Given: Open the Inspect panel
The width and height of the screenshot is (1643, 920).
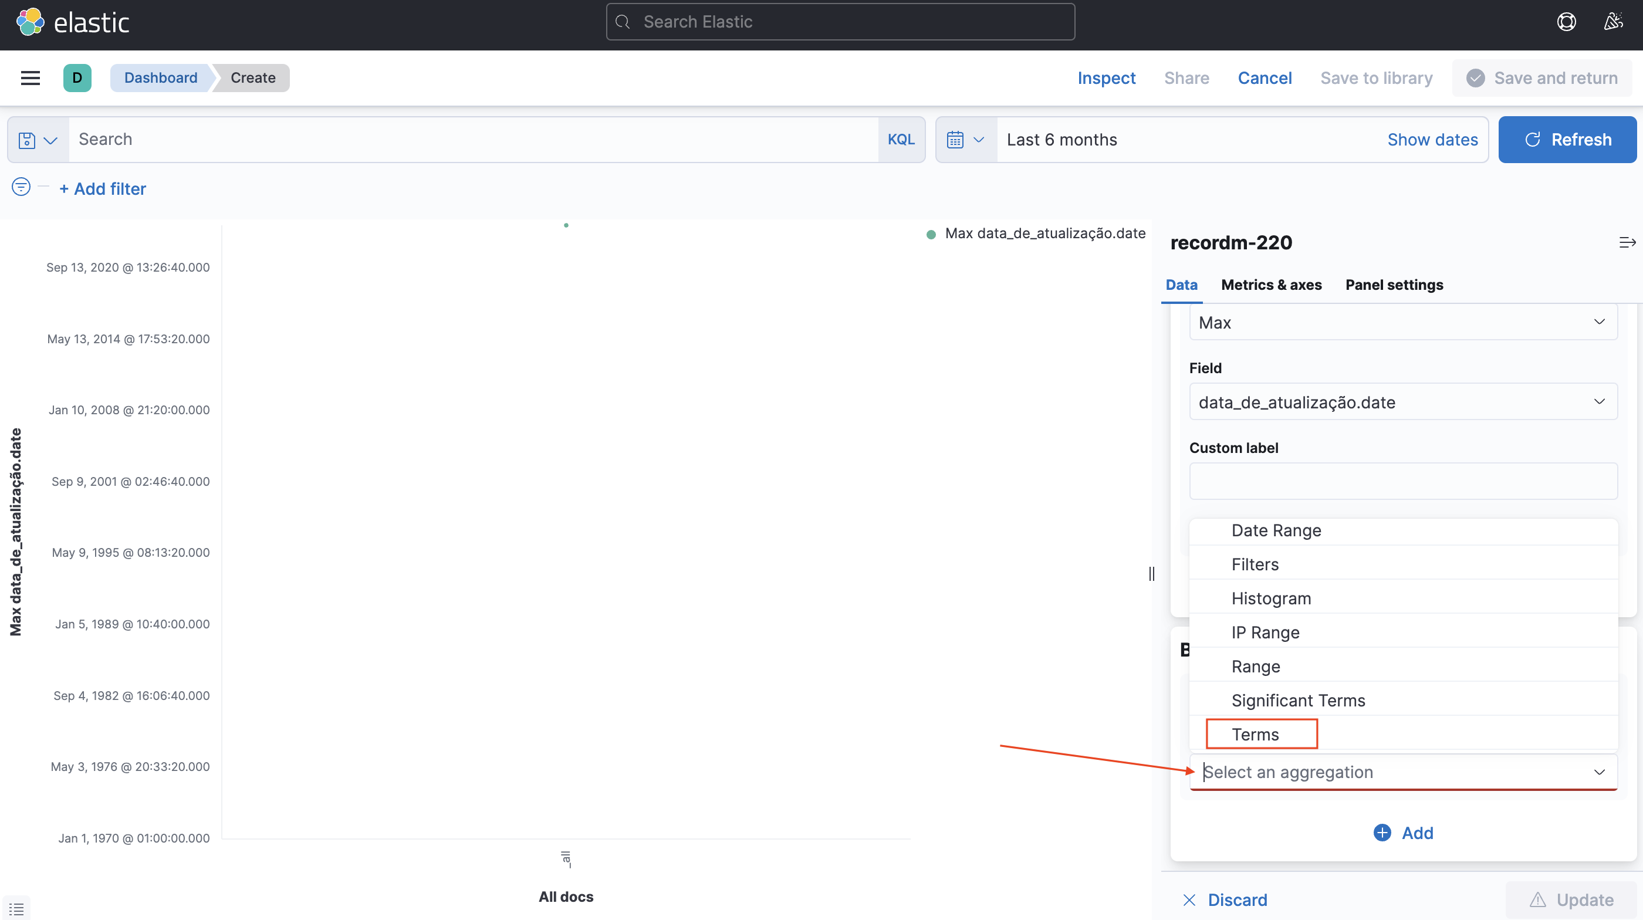Looking at the screenshot, I should [1106, 78].
